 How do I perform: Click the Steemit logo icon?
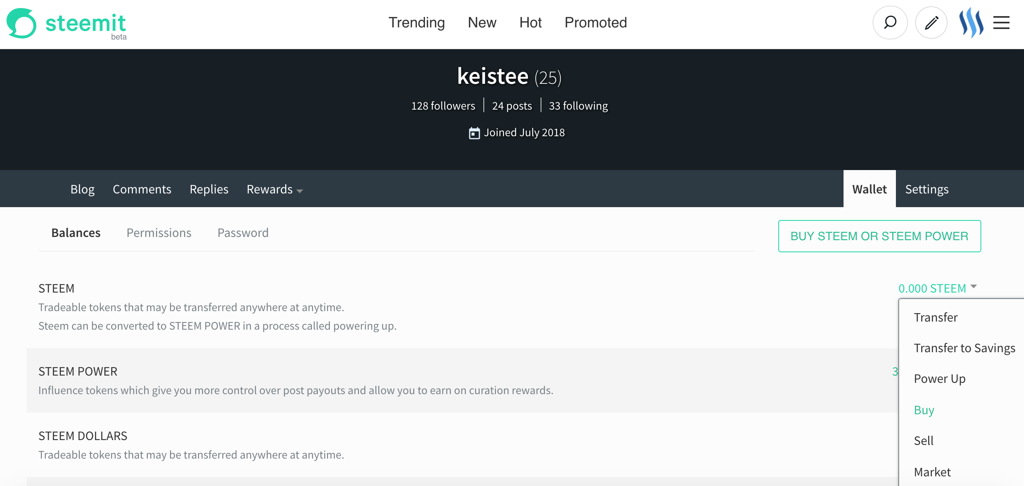(22, 23)
